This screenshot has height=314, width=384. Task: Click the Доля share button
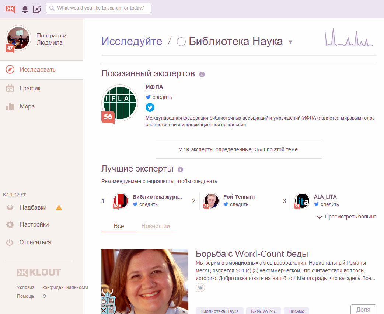tap(363, 309)
